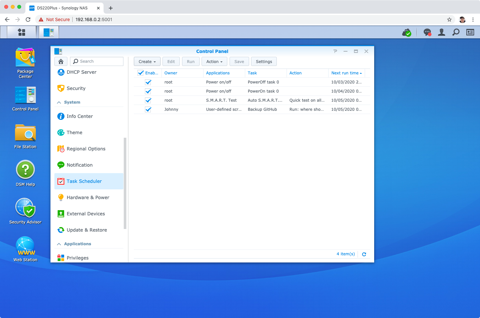Uncheck PowerOff task 0 enabled checkbox

pos(148,82)
